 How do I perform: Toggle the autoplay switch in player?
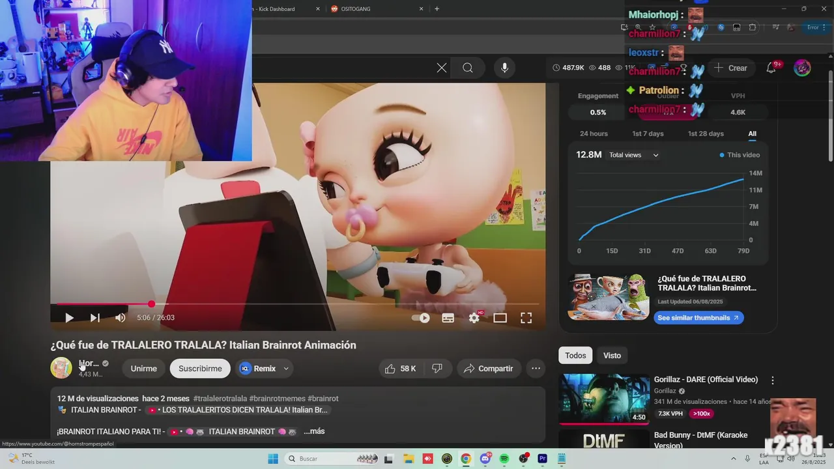[421, 318]
